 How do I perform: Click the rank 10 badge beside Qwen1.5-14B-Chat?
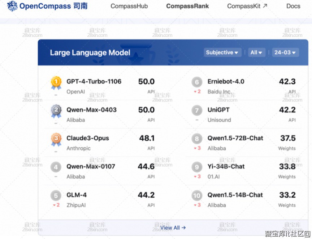[197, 196]
